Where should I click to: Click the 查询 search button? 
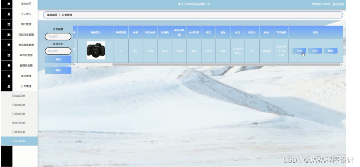[x=58, y=59]
